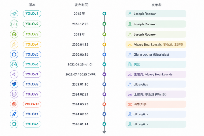Click the date text 2022.06.23 (v1.0)
The height and width of the screenshot is (136, 204).
[80, 64]
